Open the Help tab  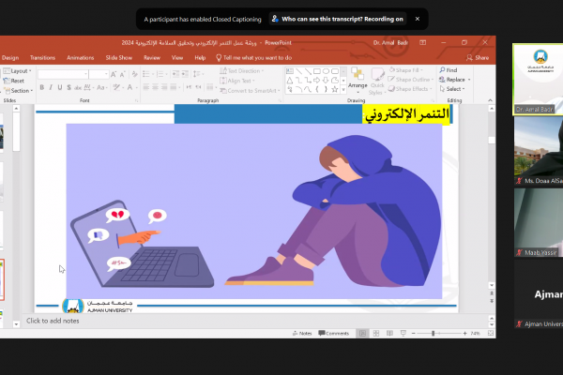(200, 58)
